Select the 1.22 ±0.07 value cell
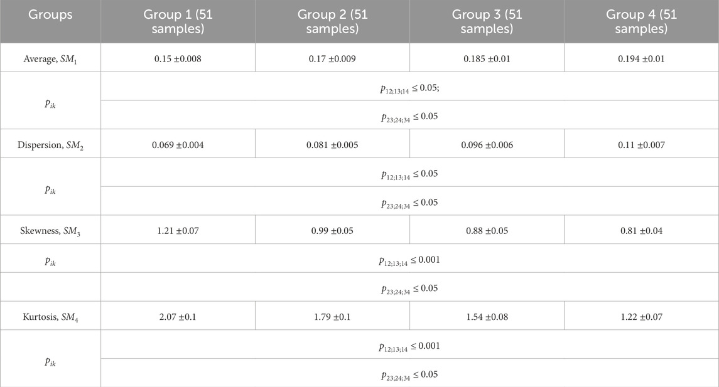719x387 pixels. tap(641, 317)
